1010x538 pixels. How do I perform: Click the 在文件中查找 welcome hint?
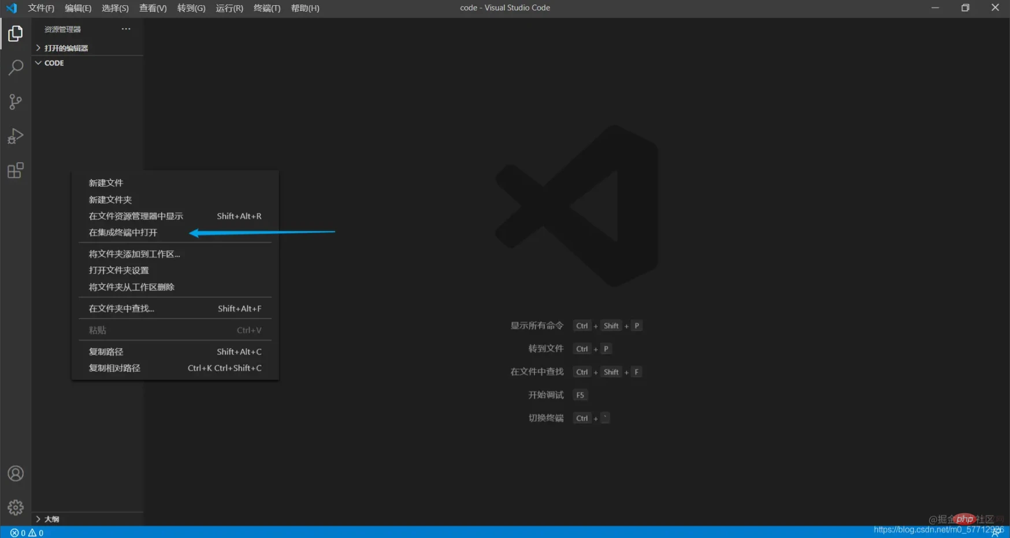pyautogui.click(x=537, y=372)
